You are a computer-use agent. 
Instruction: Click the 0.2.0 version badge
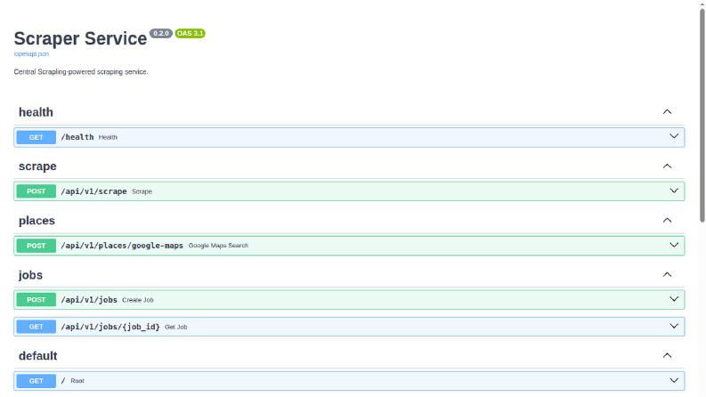161,33
